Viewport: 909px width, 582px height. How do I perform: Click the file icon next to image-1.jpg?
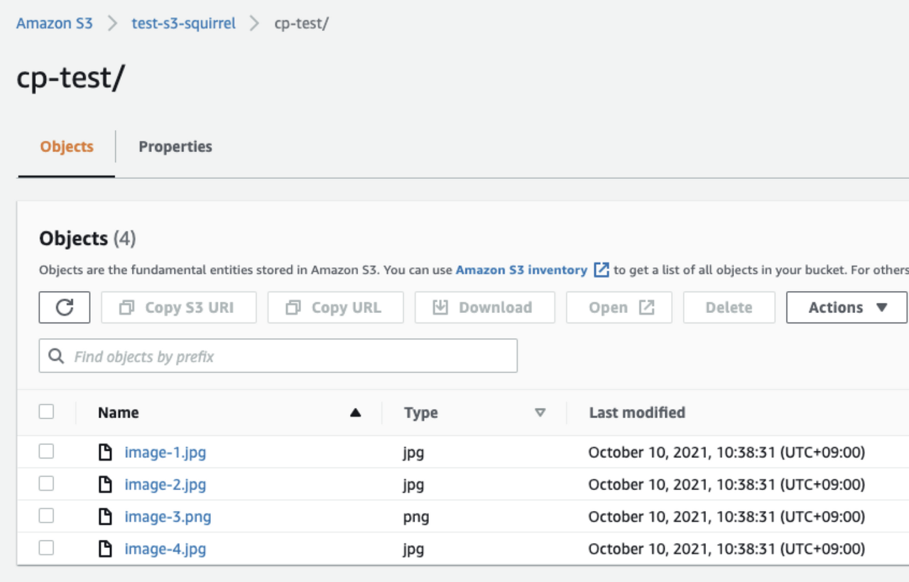click(x=105, y=452)
